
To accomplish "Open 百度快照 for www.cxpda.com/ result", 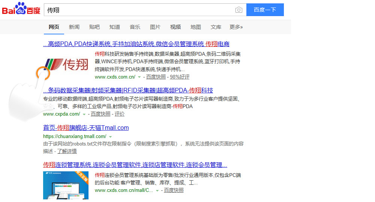I will pos(100,114).
